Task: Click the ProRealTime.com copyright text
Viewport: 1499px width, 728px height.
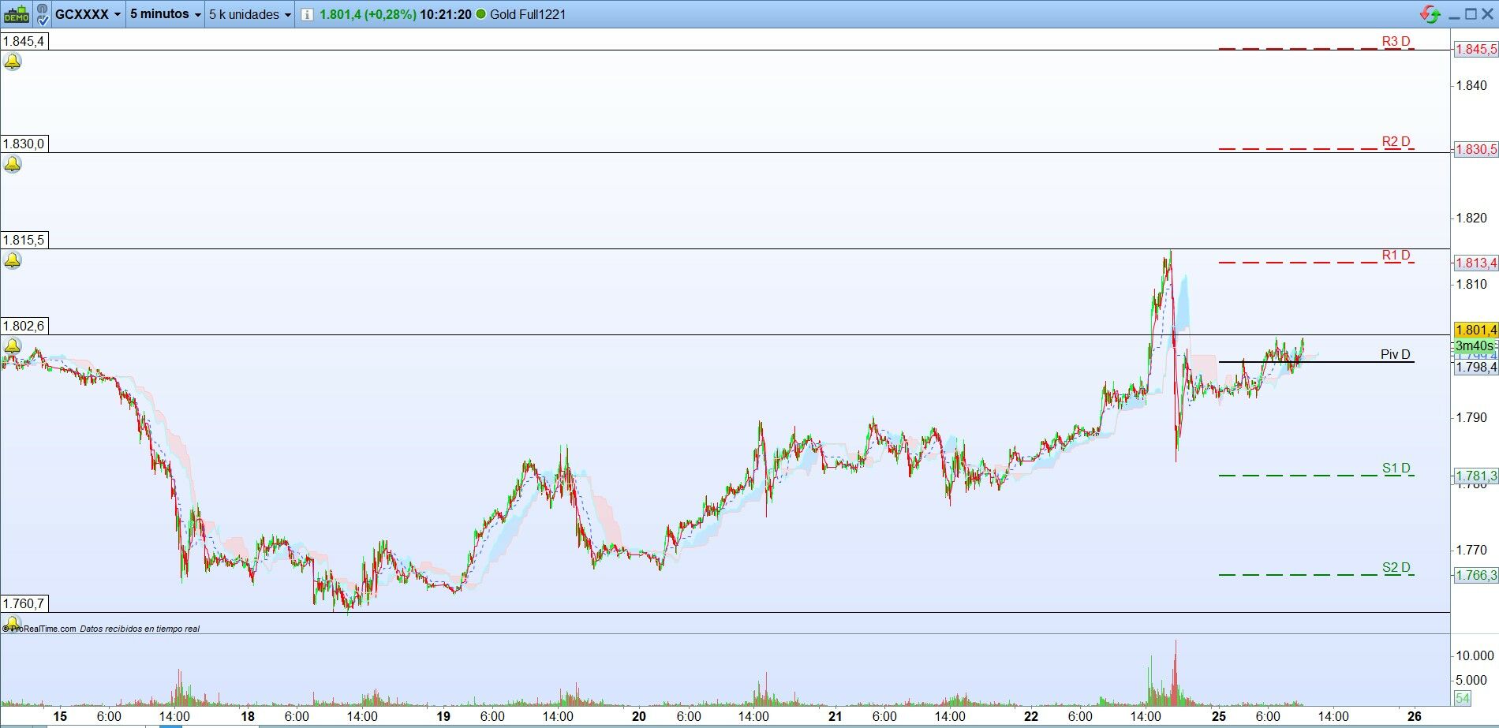Action: pyautogui.click(x=41, y=629)
